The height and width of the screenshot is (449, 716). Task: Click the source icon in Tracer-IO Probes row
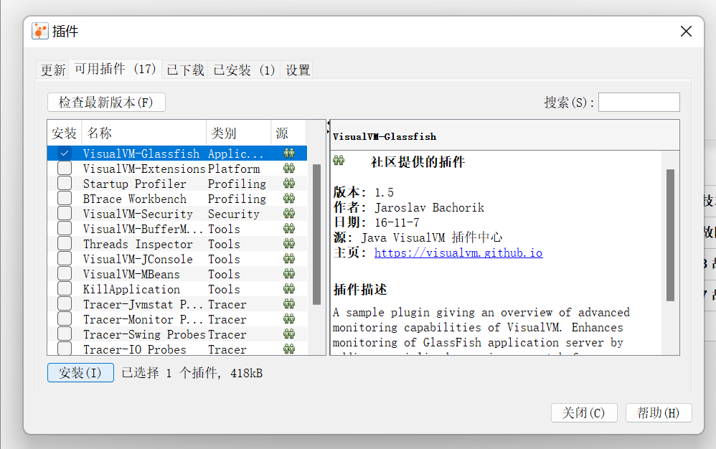click(x=289, y=349)
